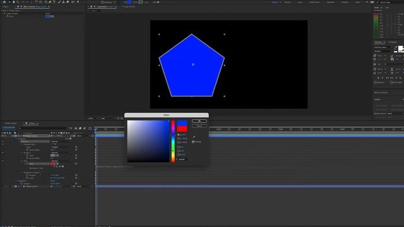Open the Fill 1 Normal blend dropdown
This screenshot has height=227, width=404.
61,161
